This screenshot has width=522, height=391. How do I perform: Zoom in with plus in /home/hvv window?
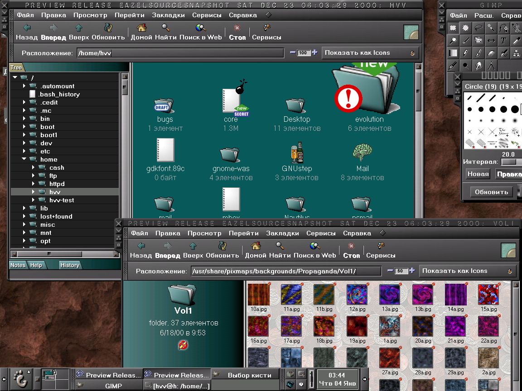point(314,52)
